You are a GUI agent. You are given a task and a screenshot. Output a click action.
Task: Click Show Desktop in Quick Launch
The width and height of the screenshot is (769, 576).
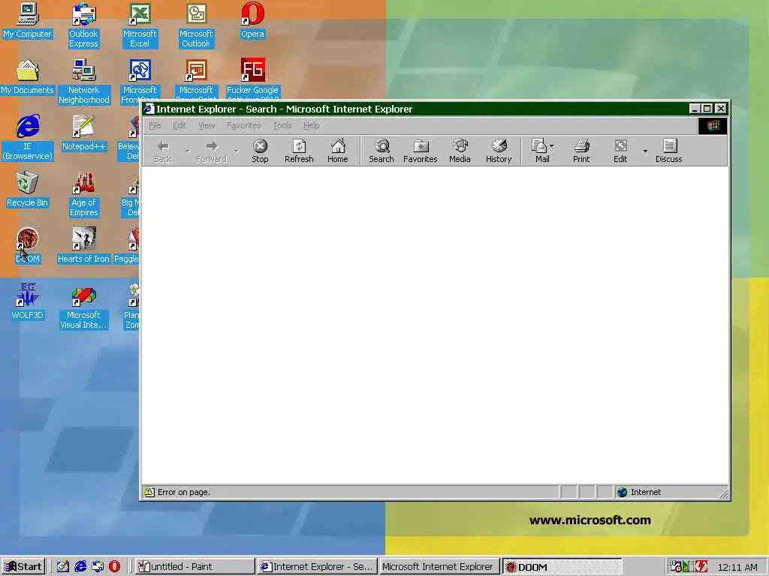63,566
